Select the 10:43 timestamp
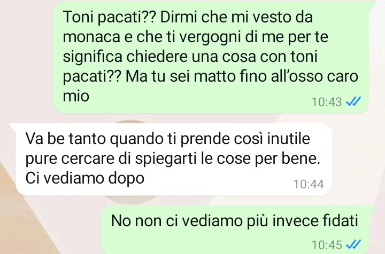 coord(327,102)
